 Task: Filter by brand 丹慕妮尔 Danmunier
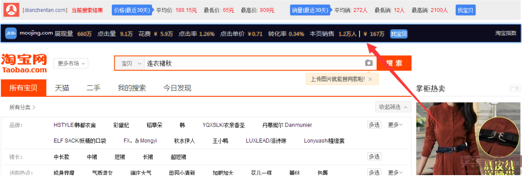click(x=288, y=125)
